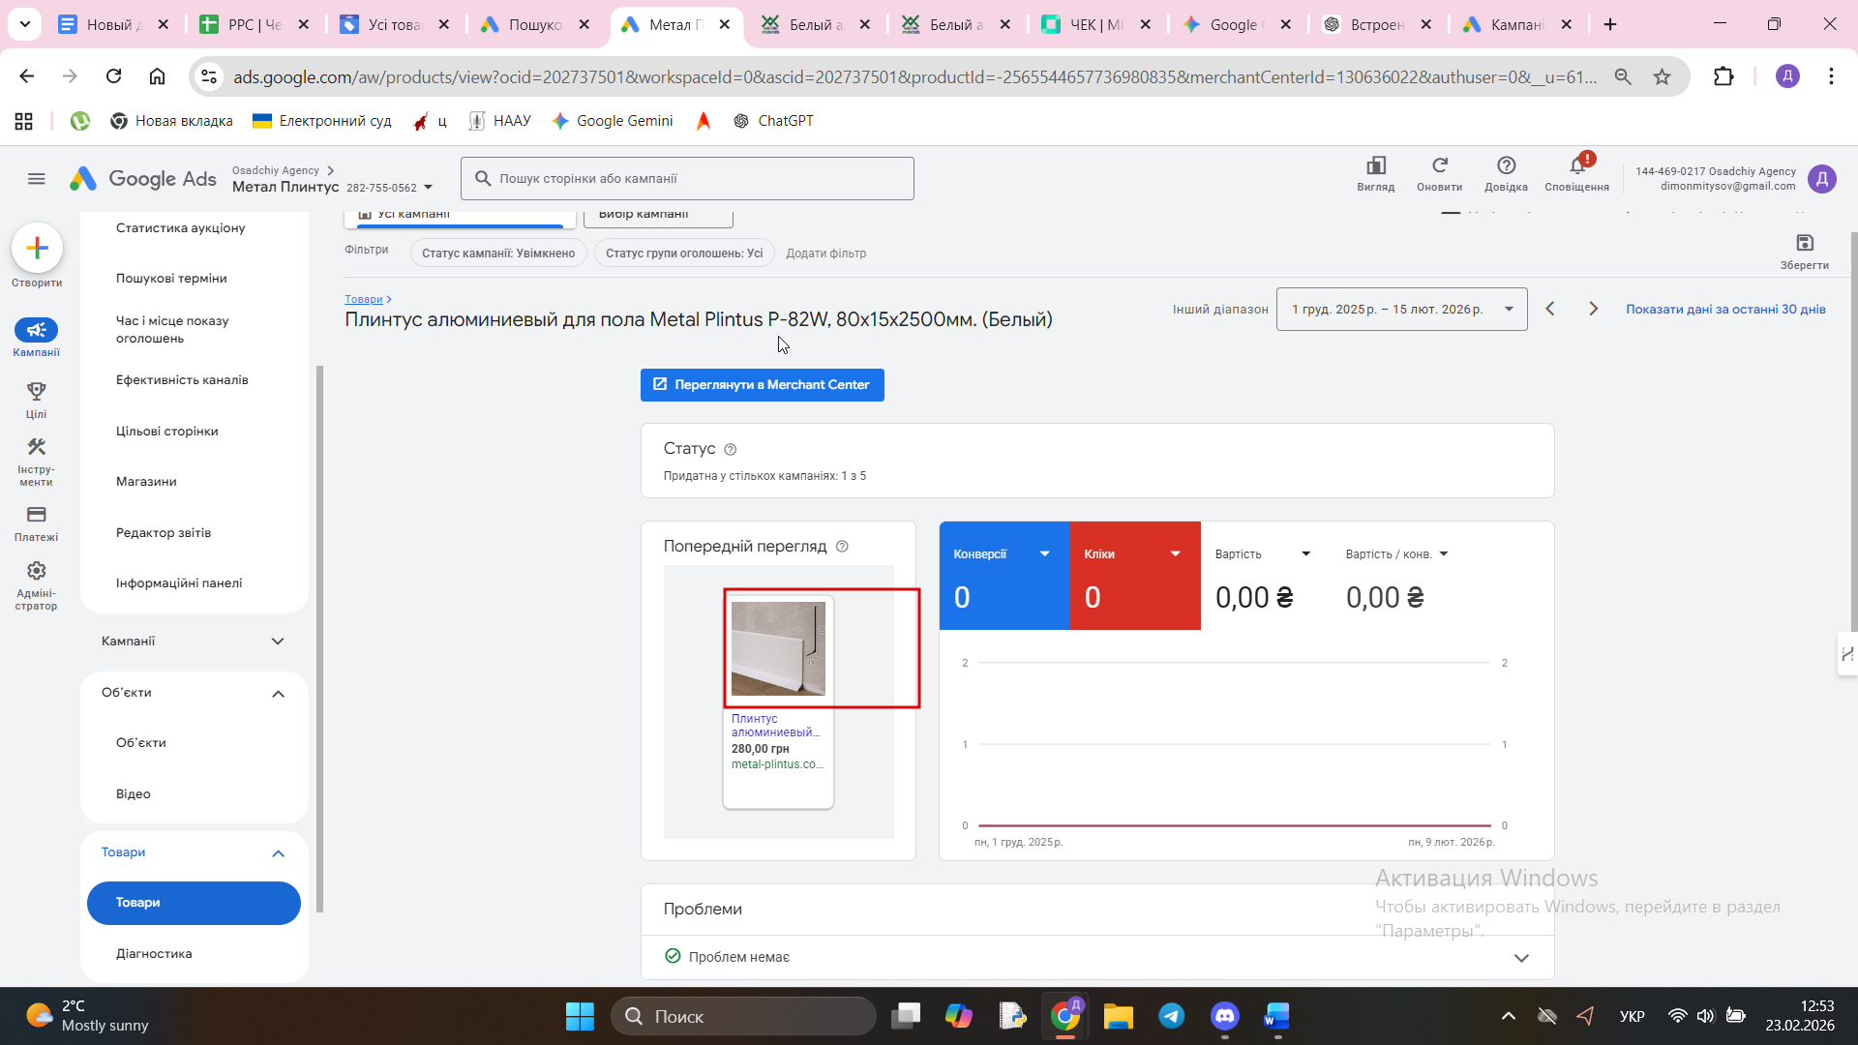
Task: Collapse the Об'єкти section
Action: click(x=278, y=694)
